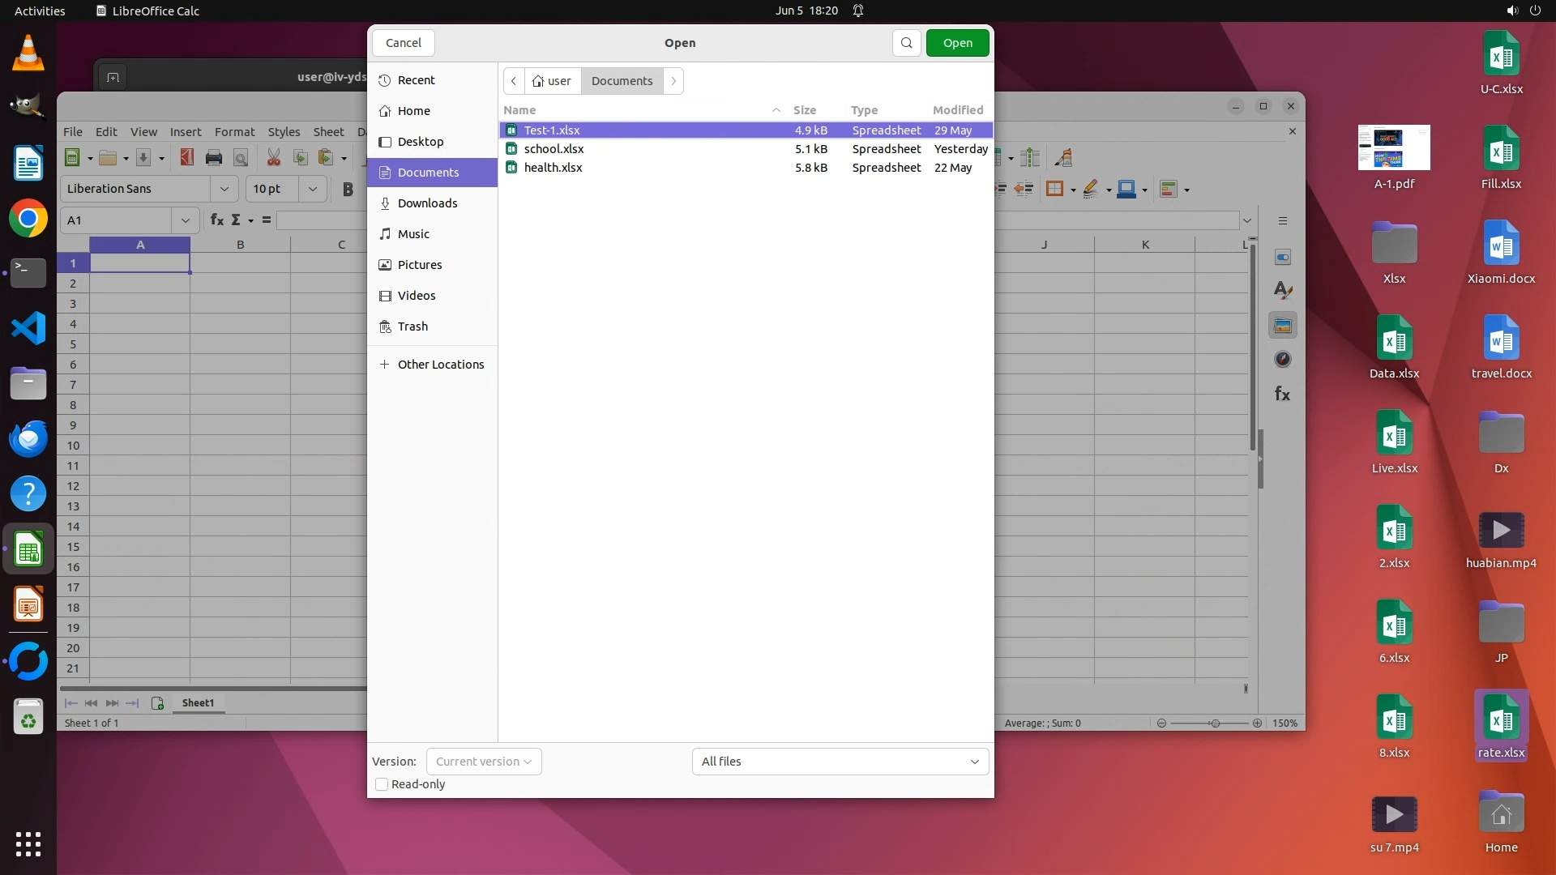Click the Function Wizard fx icon
The height and width of the screenshot is (875, 1556).
click(x=216, y=220)
